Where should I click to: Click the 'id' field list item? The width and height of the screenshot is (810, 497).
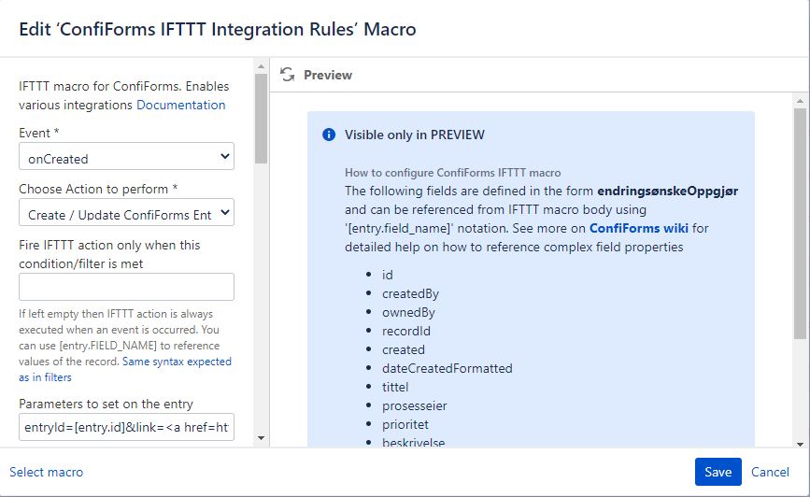coord(388,275)
